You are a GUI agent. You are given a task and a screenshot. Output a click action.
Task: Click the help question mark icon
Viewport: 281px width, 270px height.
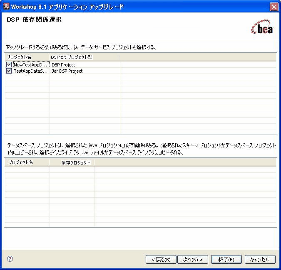click(10, 259)
